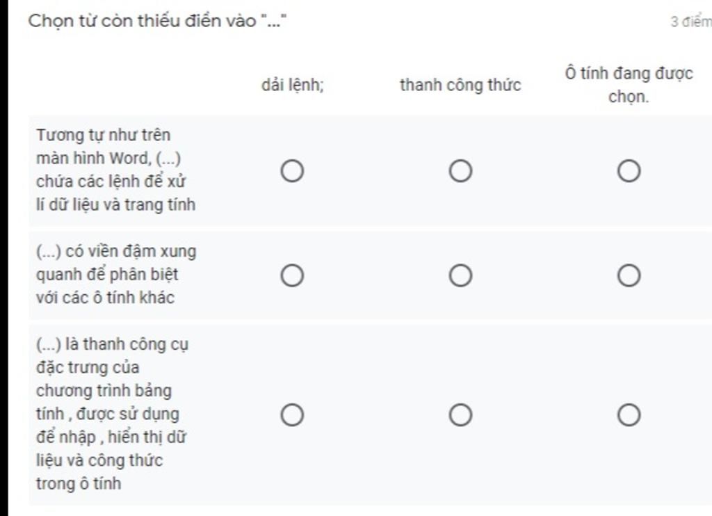Image resolution: width=712 pixels, height=516 pixels.
Task: Click the '3 điểm' points label
Action: coord(690,22)
